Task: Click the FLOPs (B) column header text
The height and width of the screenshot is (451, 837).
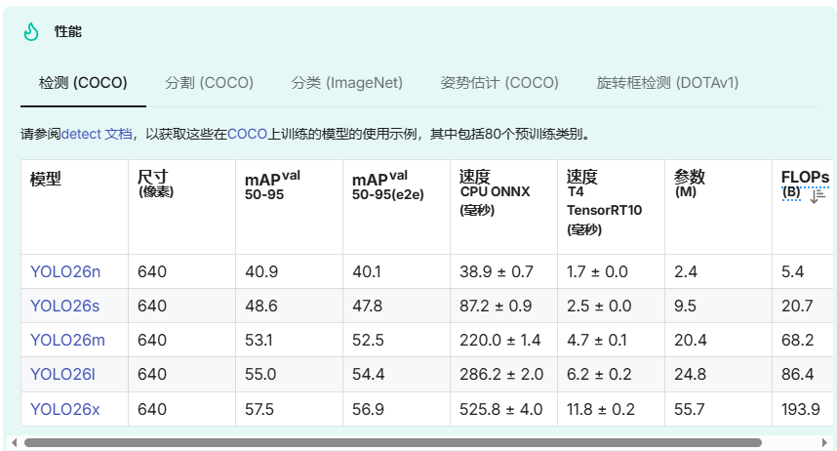Action: tap(805, 184)
